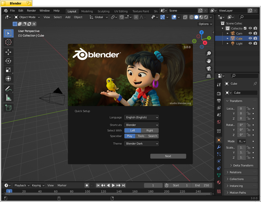The image size is (261, 202).
Task: Switch to wireframe viewport shading
Action: click(192, 17)
